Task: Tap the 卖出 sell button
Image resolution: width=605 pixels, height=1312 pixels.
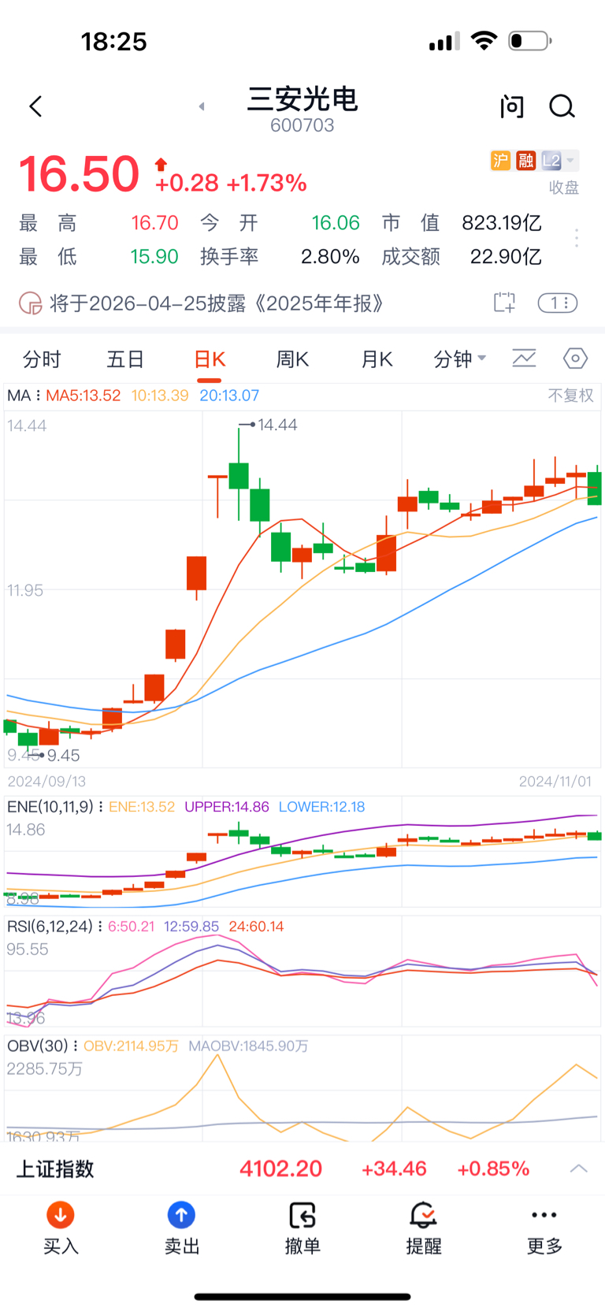Action: 182,1228
